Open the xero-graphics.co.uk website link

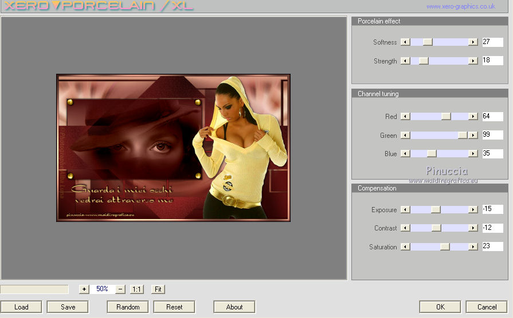pyautogui.click(x=460, y=7)
